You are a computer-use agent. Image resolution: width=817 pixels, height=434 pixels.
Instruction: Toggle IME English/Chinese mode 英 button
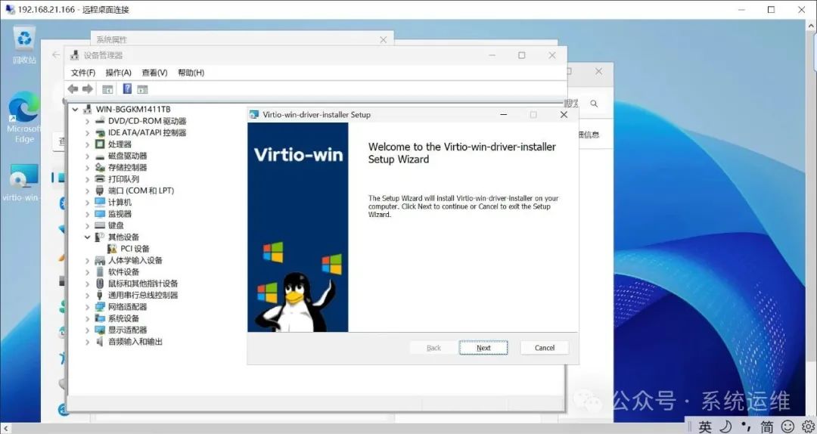click(705, 427)
